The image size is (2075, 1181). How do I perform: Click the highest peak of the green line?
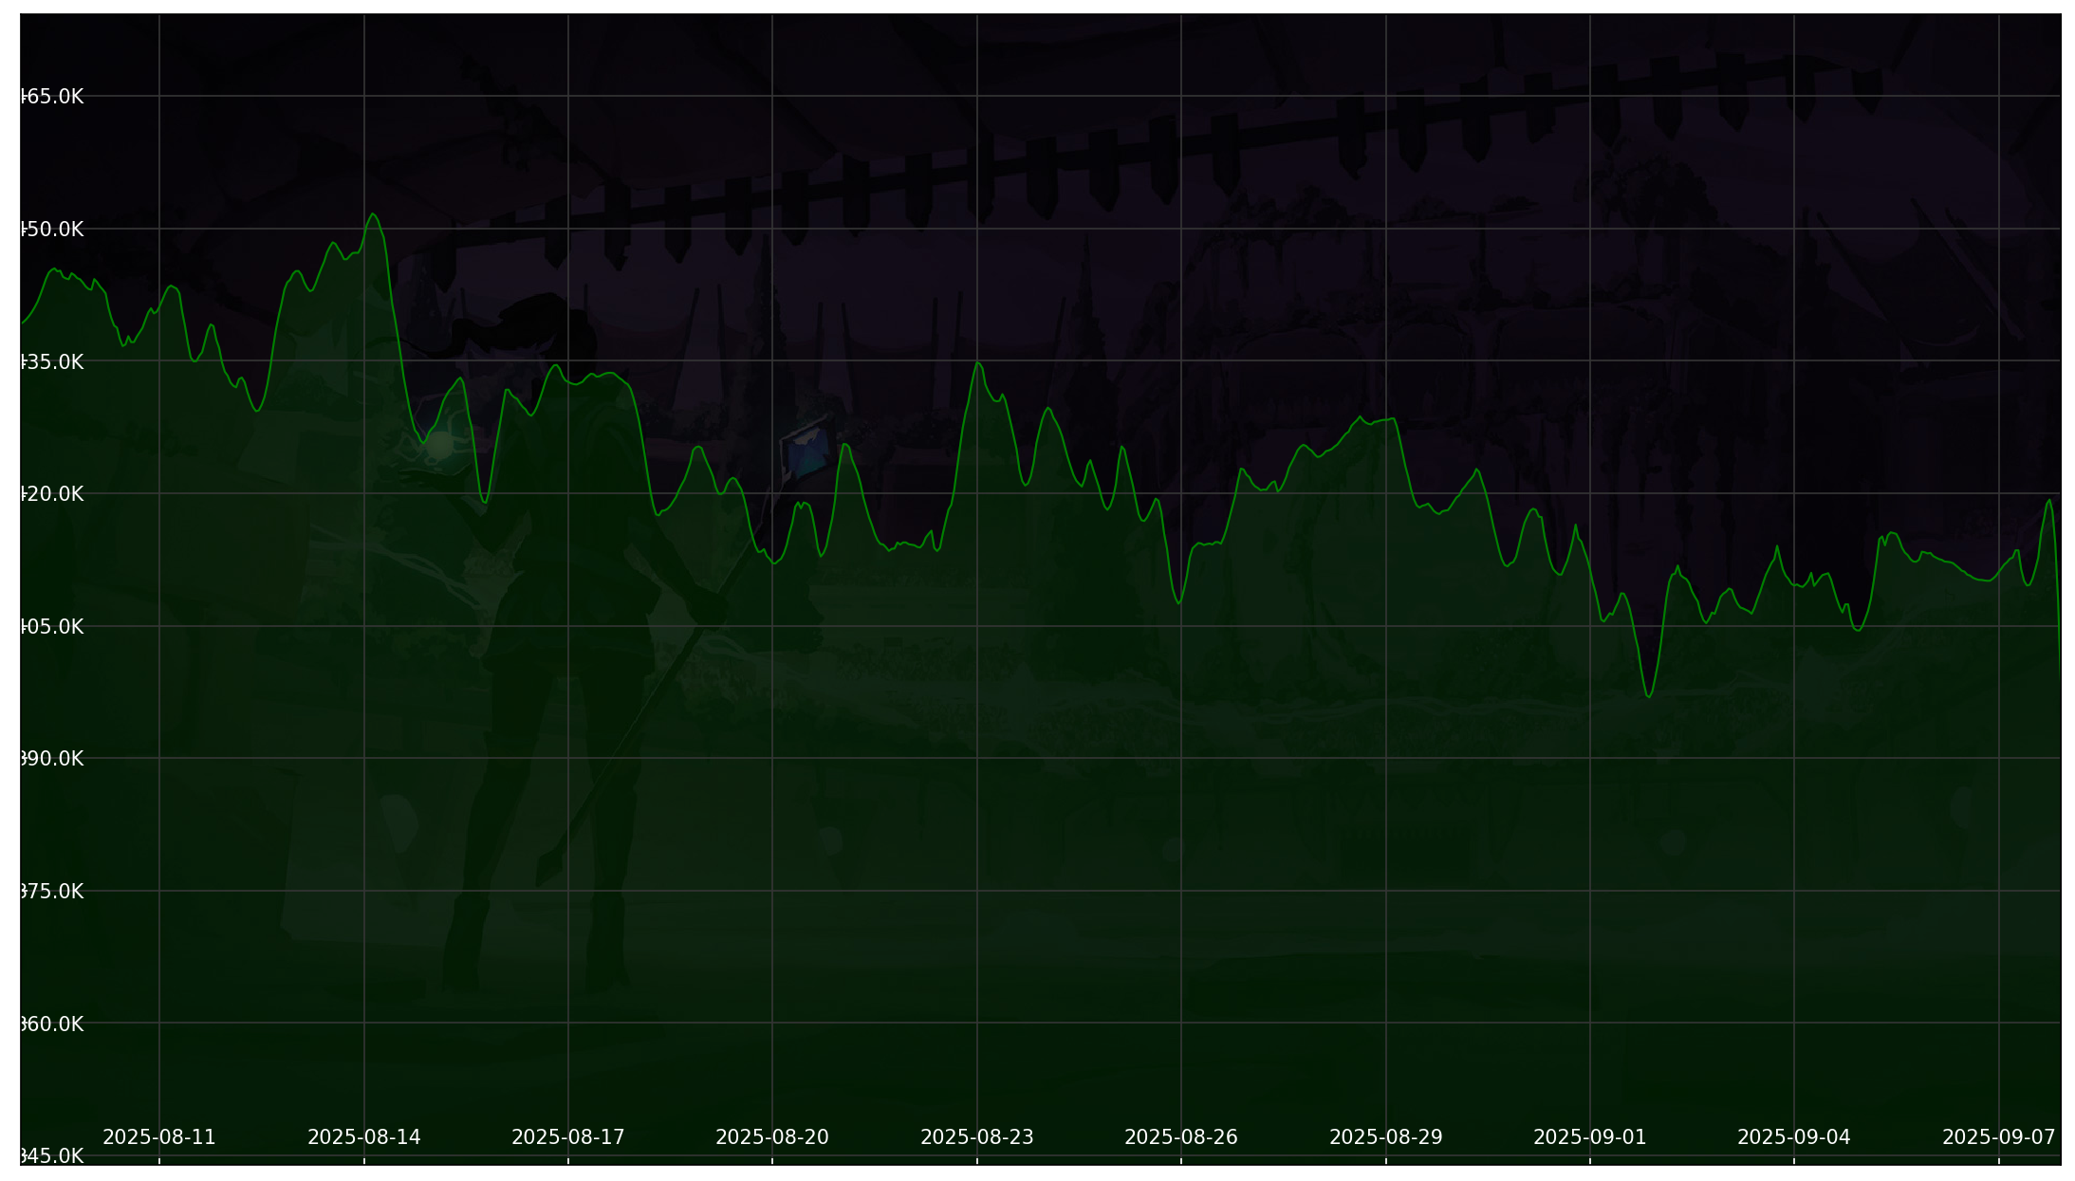pyautogui.click(x=373, y=214)
